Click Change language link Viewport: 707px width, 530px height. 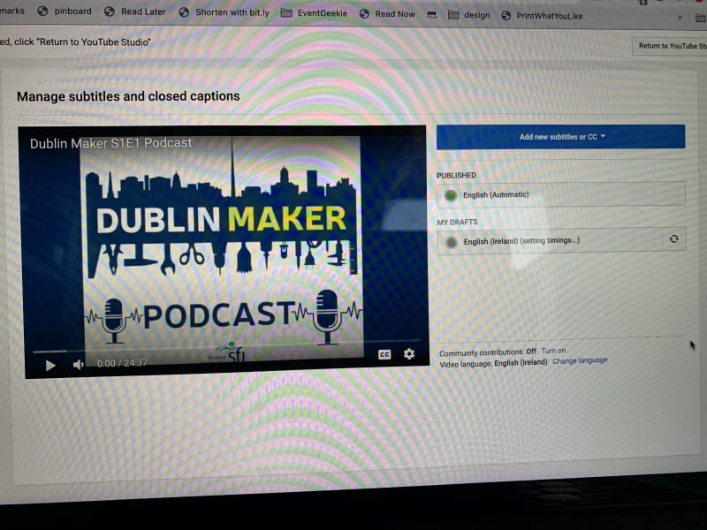coord(580,360)
